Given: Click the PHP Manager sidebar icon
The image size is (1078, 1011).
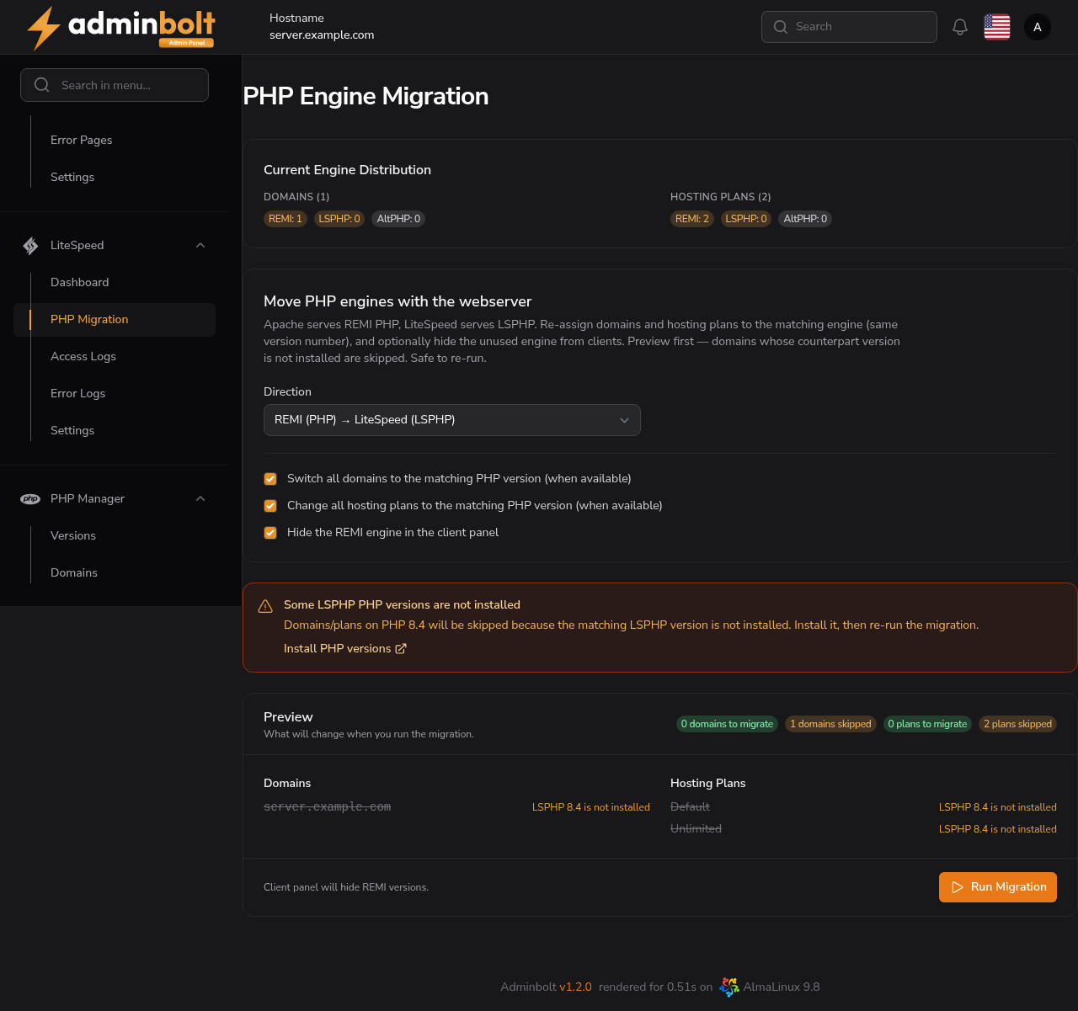Looking at the screenshot, I should click(30, 499).
